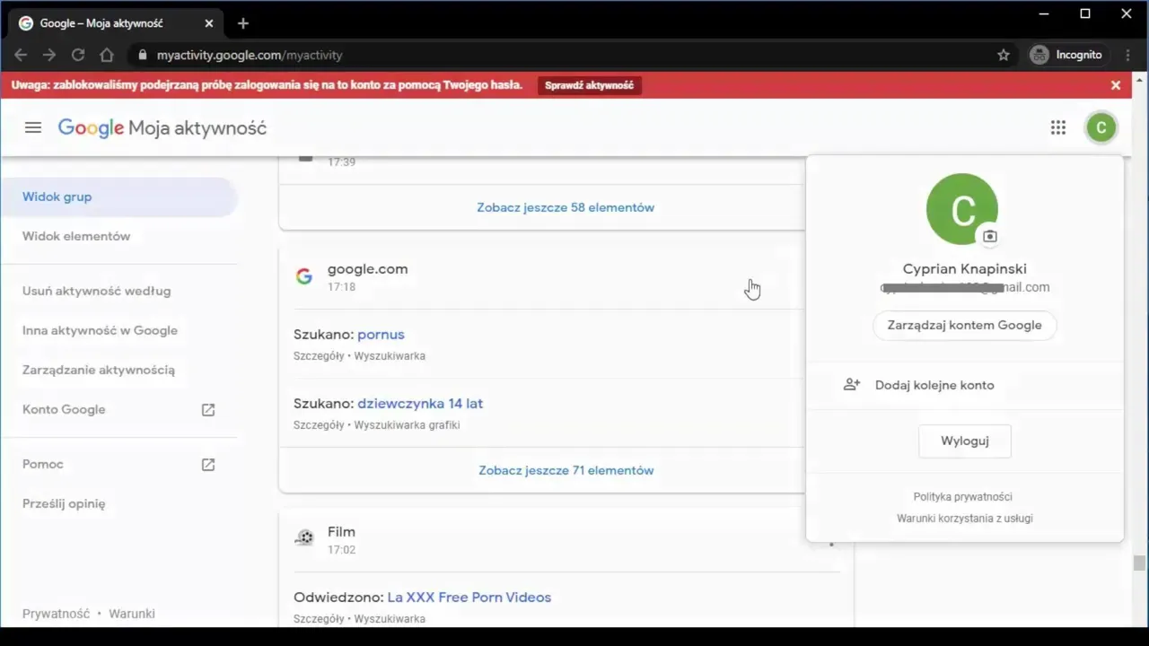Click the film reel icon of Film group
The width and height of the screenshot is (1149, 646).
304,538
